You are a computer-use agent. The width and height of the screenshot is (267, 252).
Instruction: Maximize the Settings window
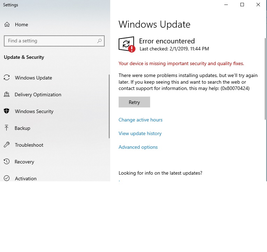(242, 5)
